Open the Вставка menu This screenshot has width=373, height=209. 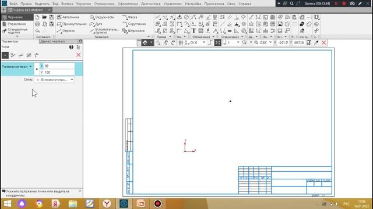(67, 4)
